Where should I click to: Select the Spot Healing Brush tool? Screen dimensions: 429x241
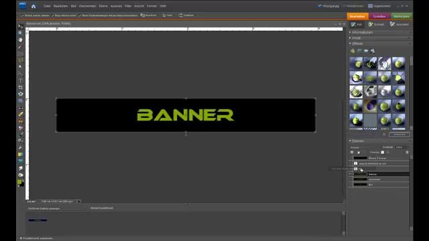click(x=21, y=114)
